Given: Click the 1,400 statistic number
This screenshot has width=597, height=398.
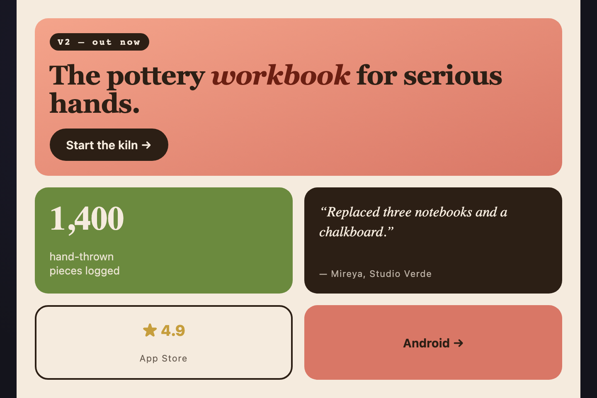Looking at the screenshot, I should click(87, 218).
